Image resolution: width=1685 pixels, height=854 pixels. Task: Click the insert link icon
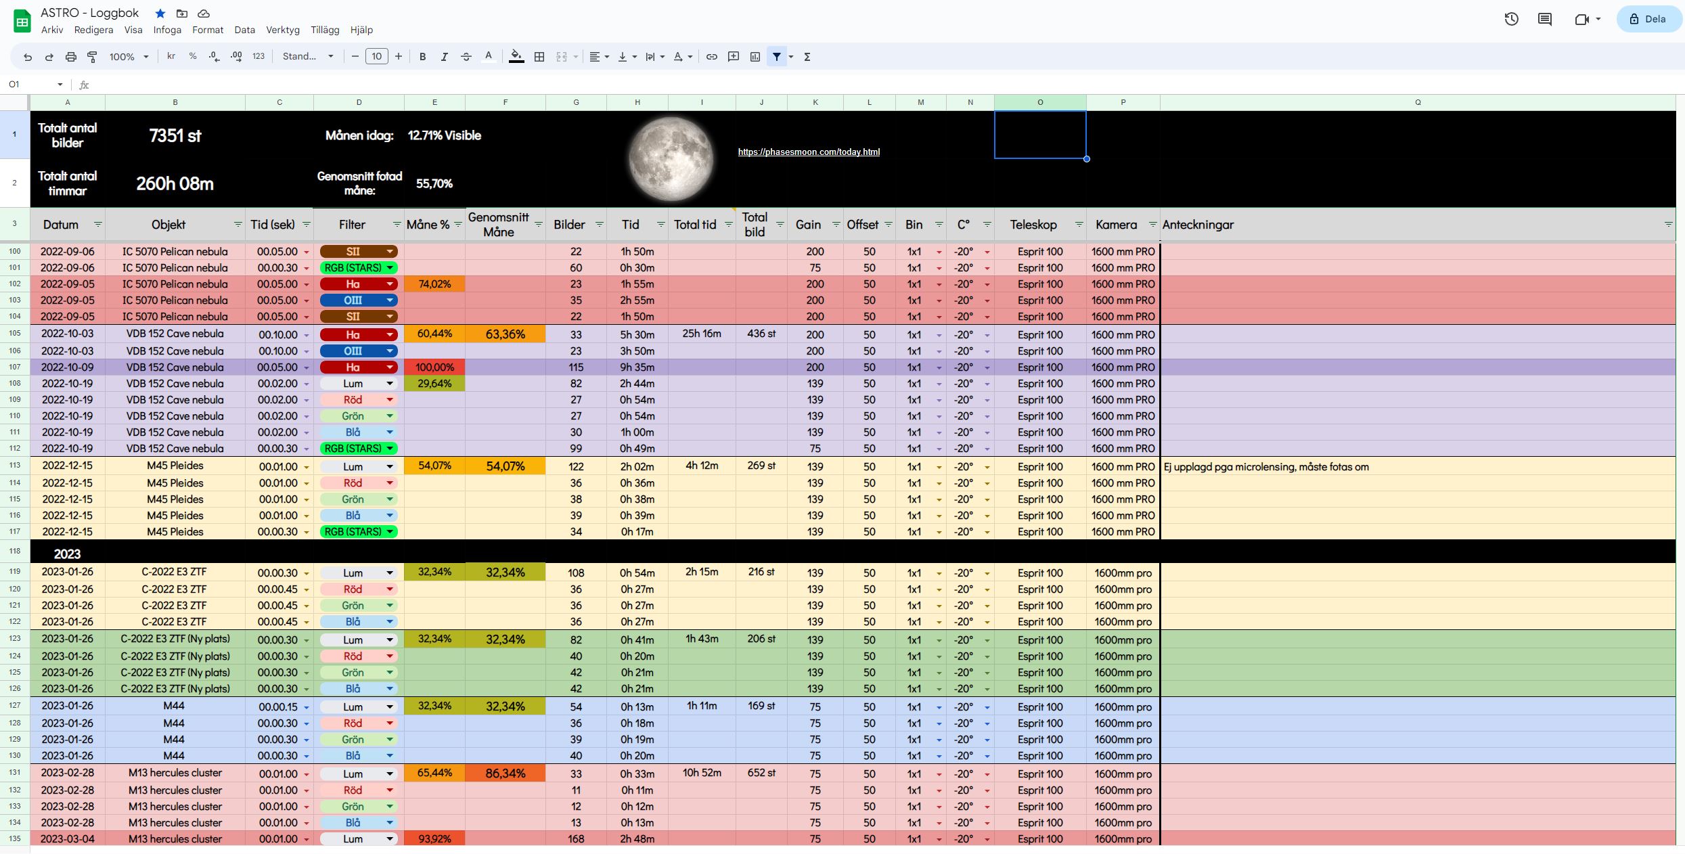click(711, 57)
